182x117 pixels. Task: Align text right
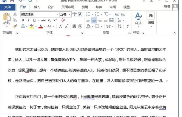100,20
